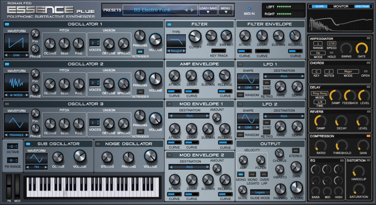This screenshot has height=205, width=376.
Task: Adjust the pitch bend PB wheel
Action: [9, 187]
